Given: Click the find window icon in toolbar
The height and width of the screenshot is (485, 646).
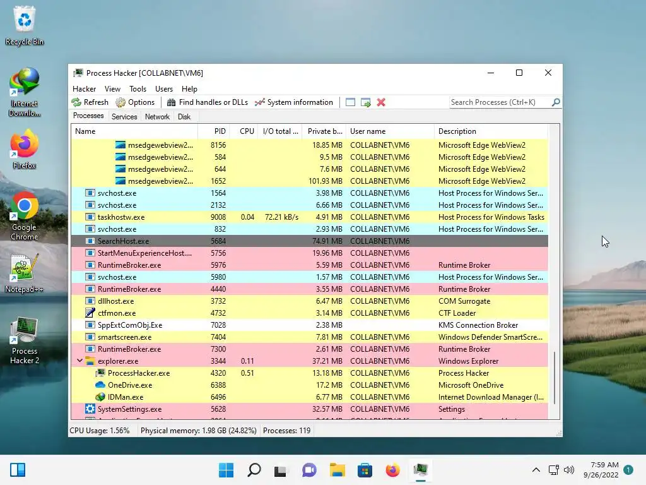Looking at the screenshot, I should point(350,102).
